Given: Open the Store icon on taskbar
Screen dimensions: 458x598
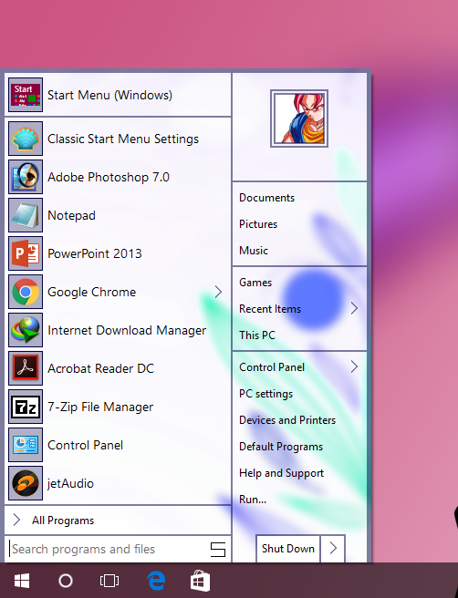Looking at the screenshot, I should [x=201, y=581].
